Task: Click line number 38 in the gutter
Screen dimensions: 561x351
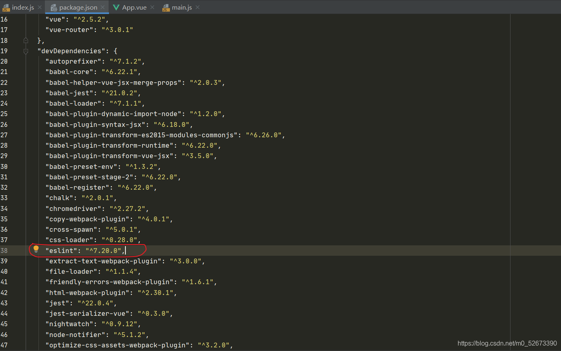Action: click(x=4, y=251)
